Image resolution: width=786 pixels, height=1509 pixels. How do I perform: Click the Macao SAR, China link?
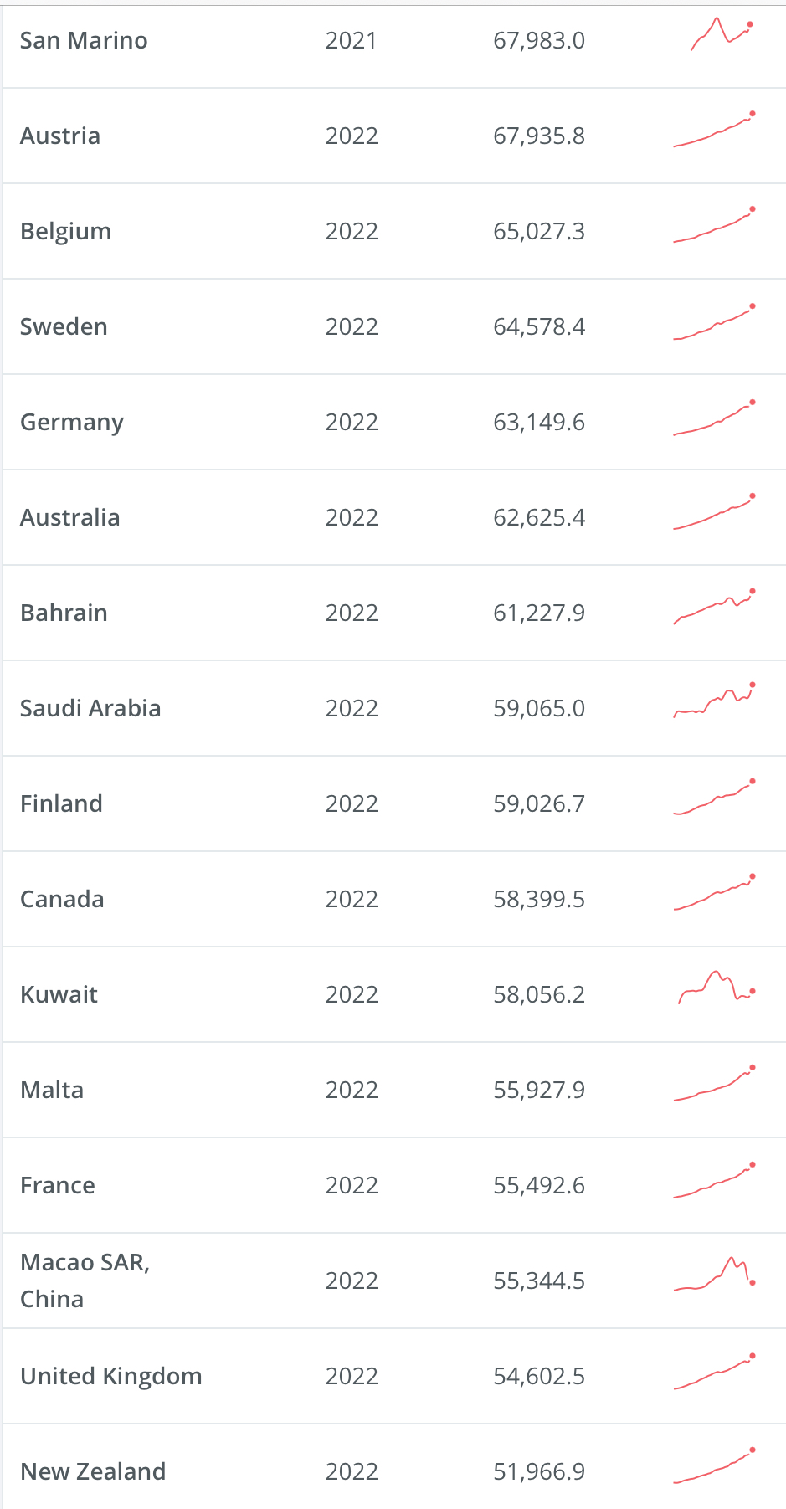click(85, 1280)
